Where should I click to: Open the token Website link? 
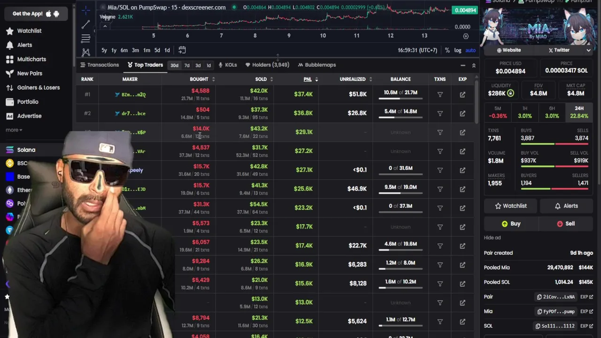point(509,50)
